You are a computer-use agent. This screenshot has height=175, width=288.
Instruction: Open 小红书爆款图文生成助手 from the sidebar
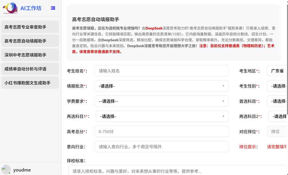tap(30, 83)
